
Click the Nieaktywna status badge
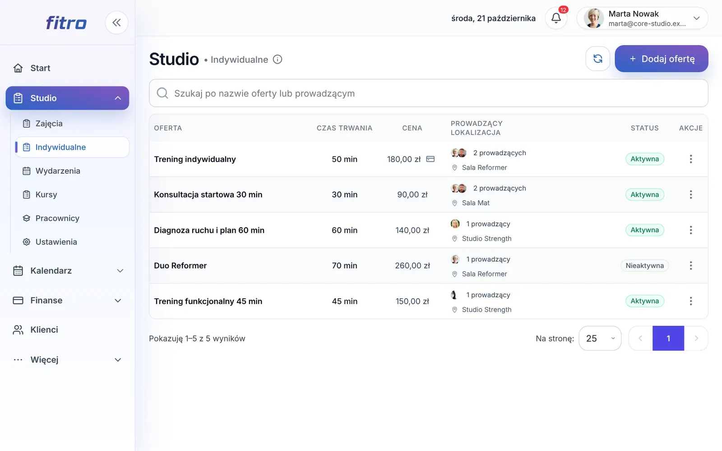[x=644, y=266]
